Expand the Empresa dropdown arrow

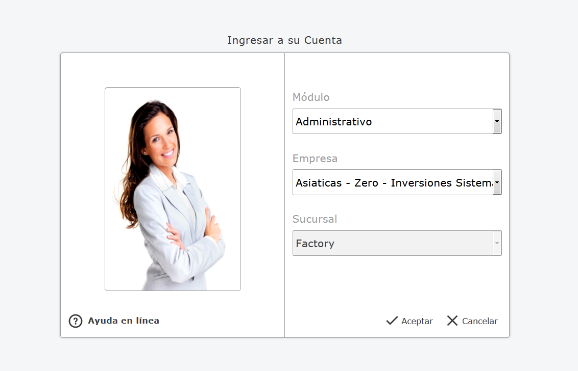pyautogui.click(x=497, y=182)
